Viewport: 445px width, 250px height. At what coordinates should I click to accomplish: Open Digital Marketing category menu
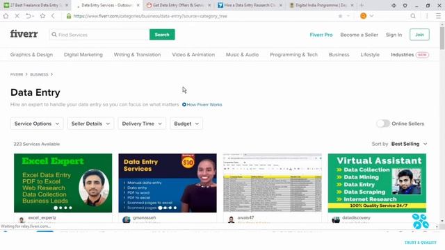click(83, 55)
